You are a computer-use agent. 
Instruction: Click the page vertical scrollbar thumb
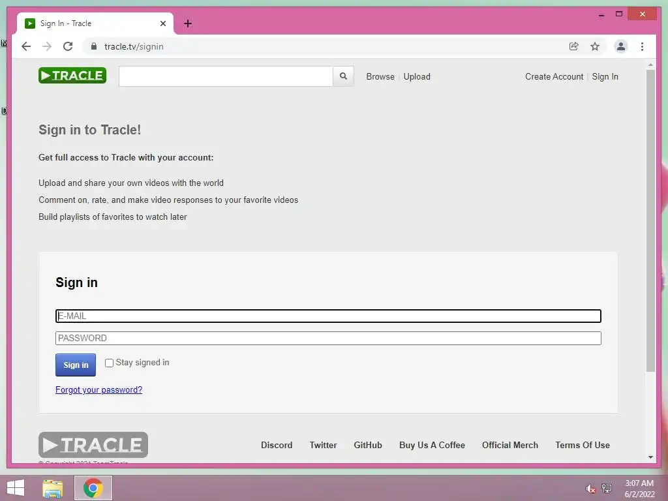click(x=650, y=220)
